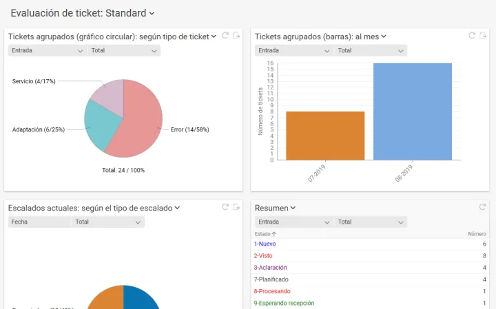The width and height of the screenshot is (496, 309).
Task: Refresh the Resumen panel
Action: pos(482,207)
